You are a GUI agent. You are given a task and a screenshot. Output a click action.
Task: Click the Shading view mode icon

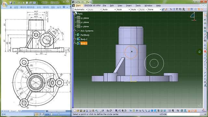coord(159,110)
